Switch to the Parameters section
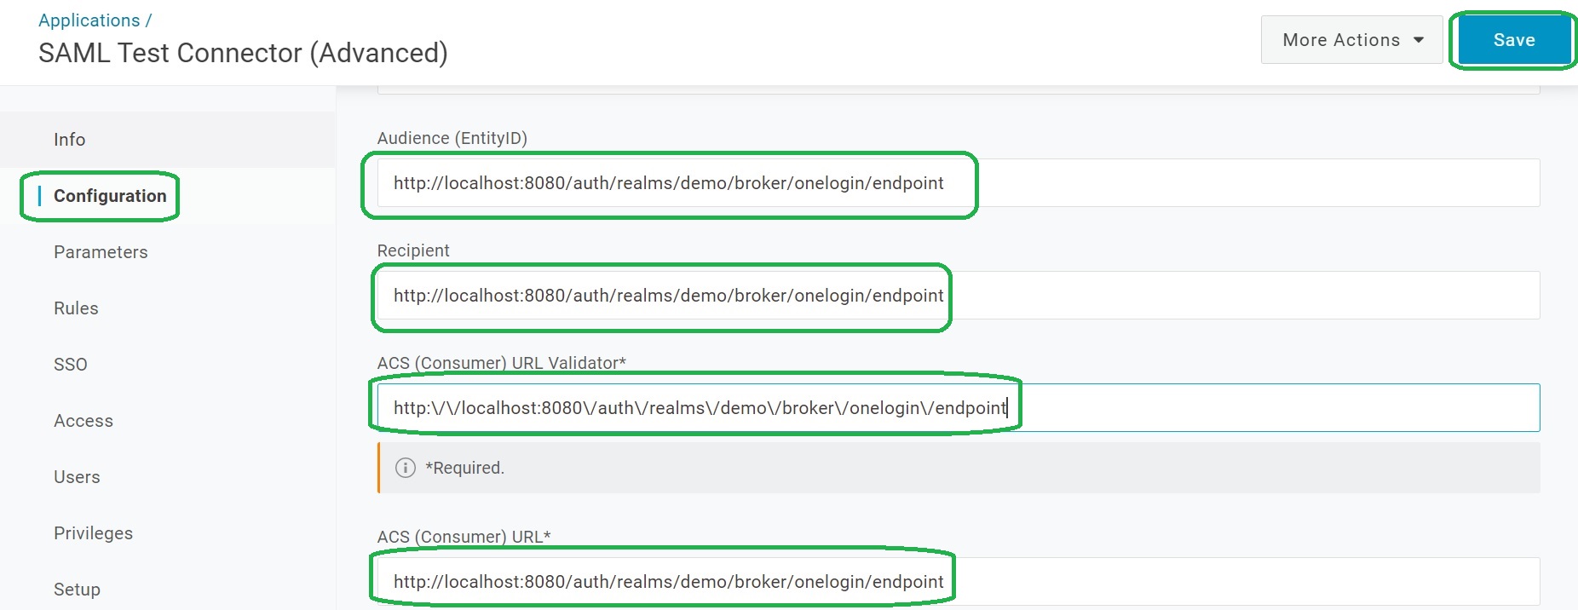The image size is (1578, 610). coord(101,252)
